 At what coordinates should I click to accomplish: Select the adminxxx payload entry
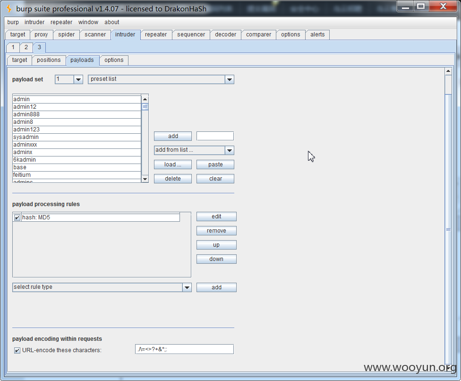pos(77,145)
